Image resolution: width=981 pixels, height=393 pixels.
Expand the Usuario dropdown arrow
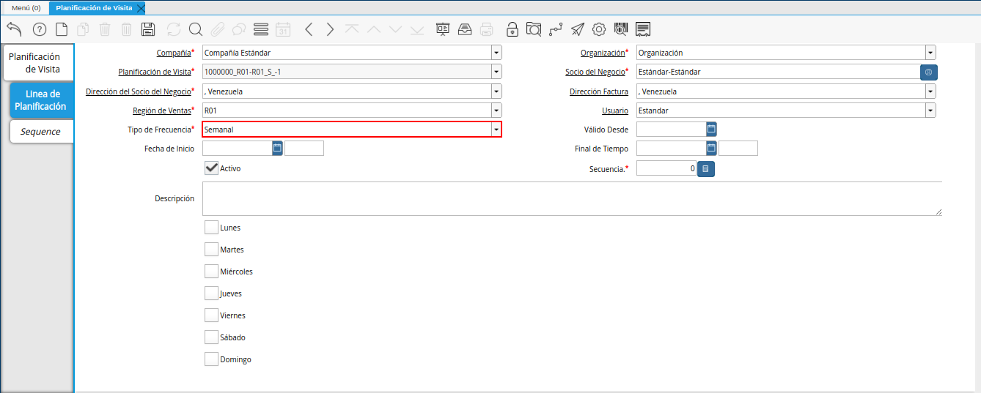click(x=930, y=110)
